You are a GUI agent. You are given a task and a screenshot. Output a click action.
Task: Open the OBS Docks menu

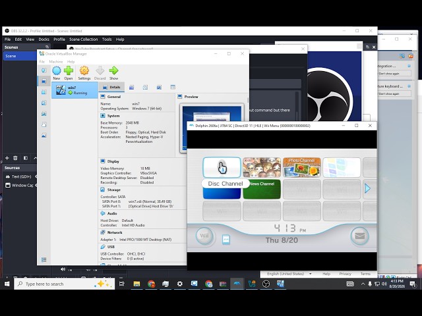coord(44,39)
